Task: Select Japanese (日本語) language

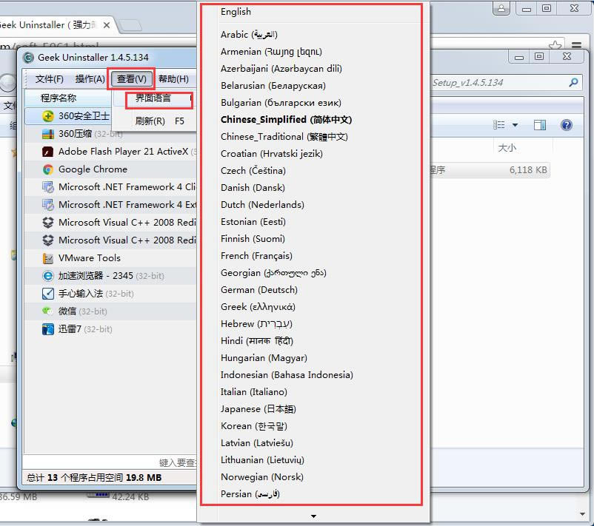Action: [258, 408]
